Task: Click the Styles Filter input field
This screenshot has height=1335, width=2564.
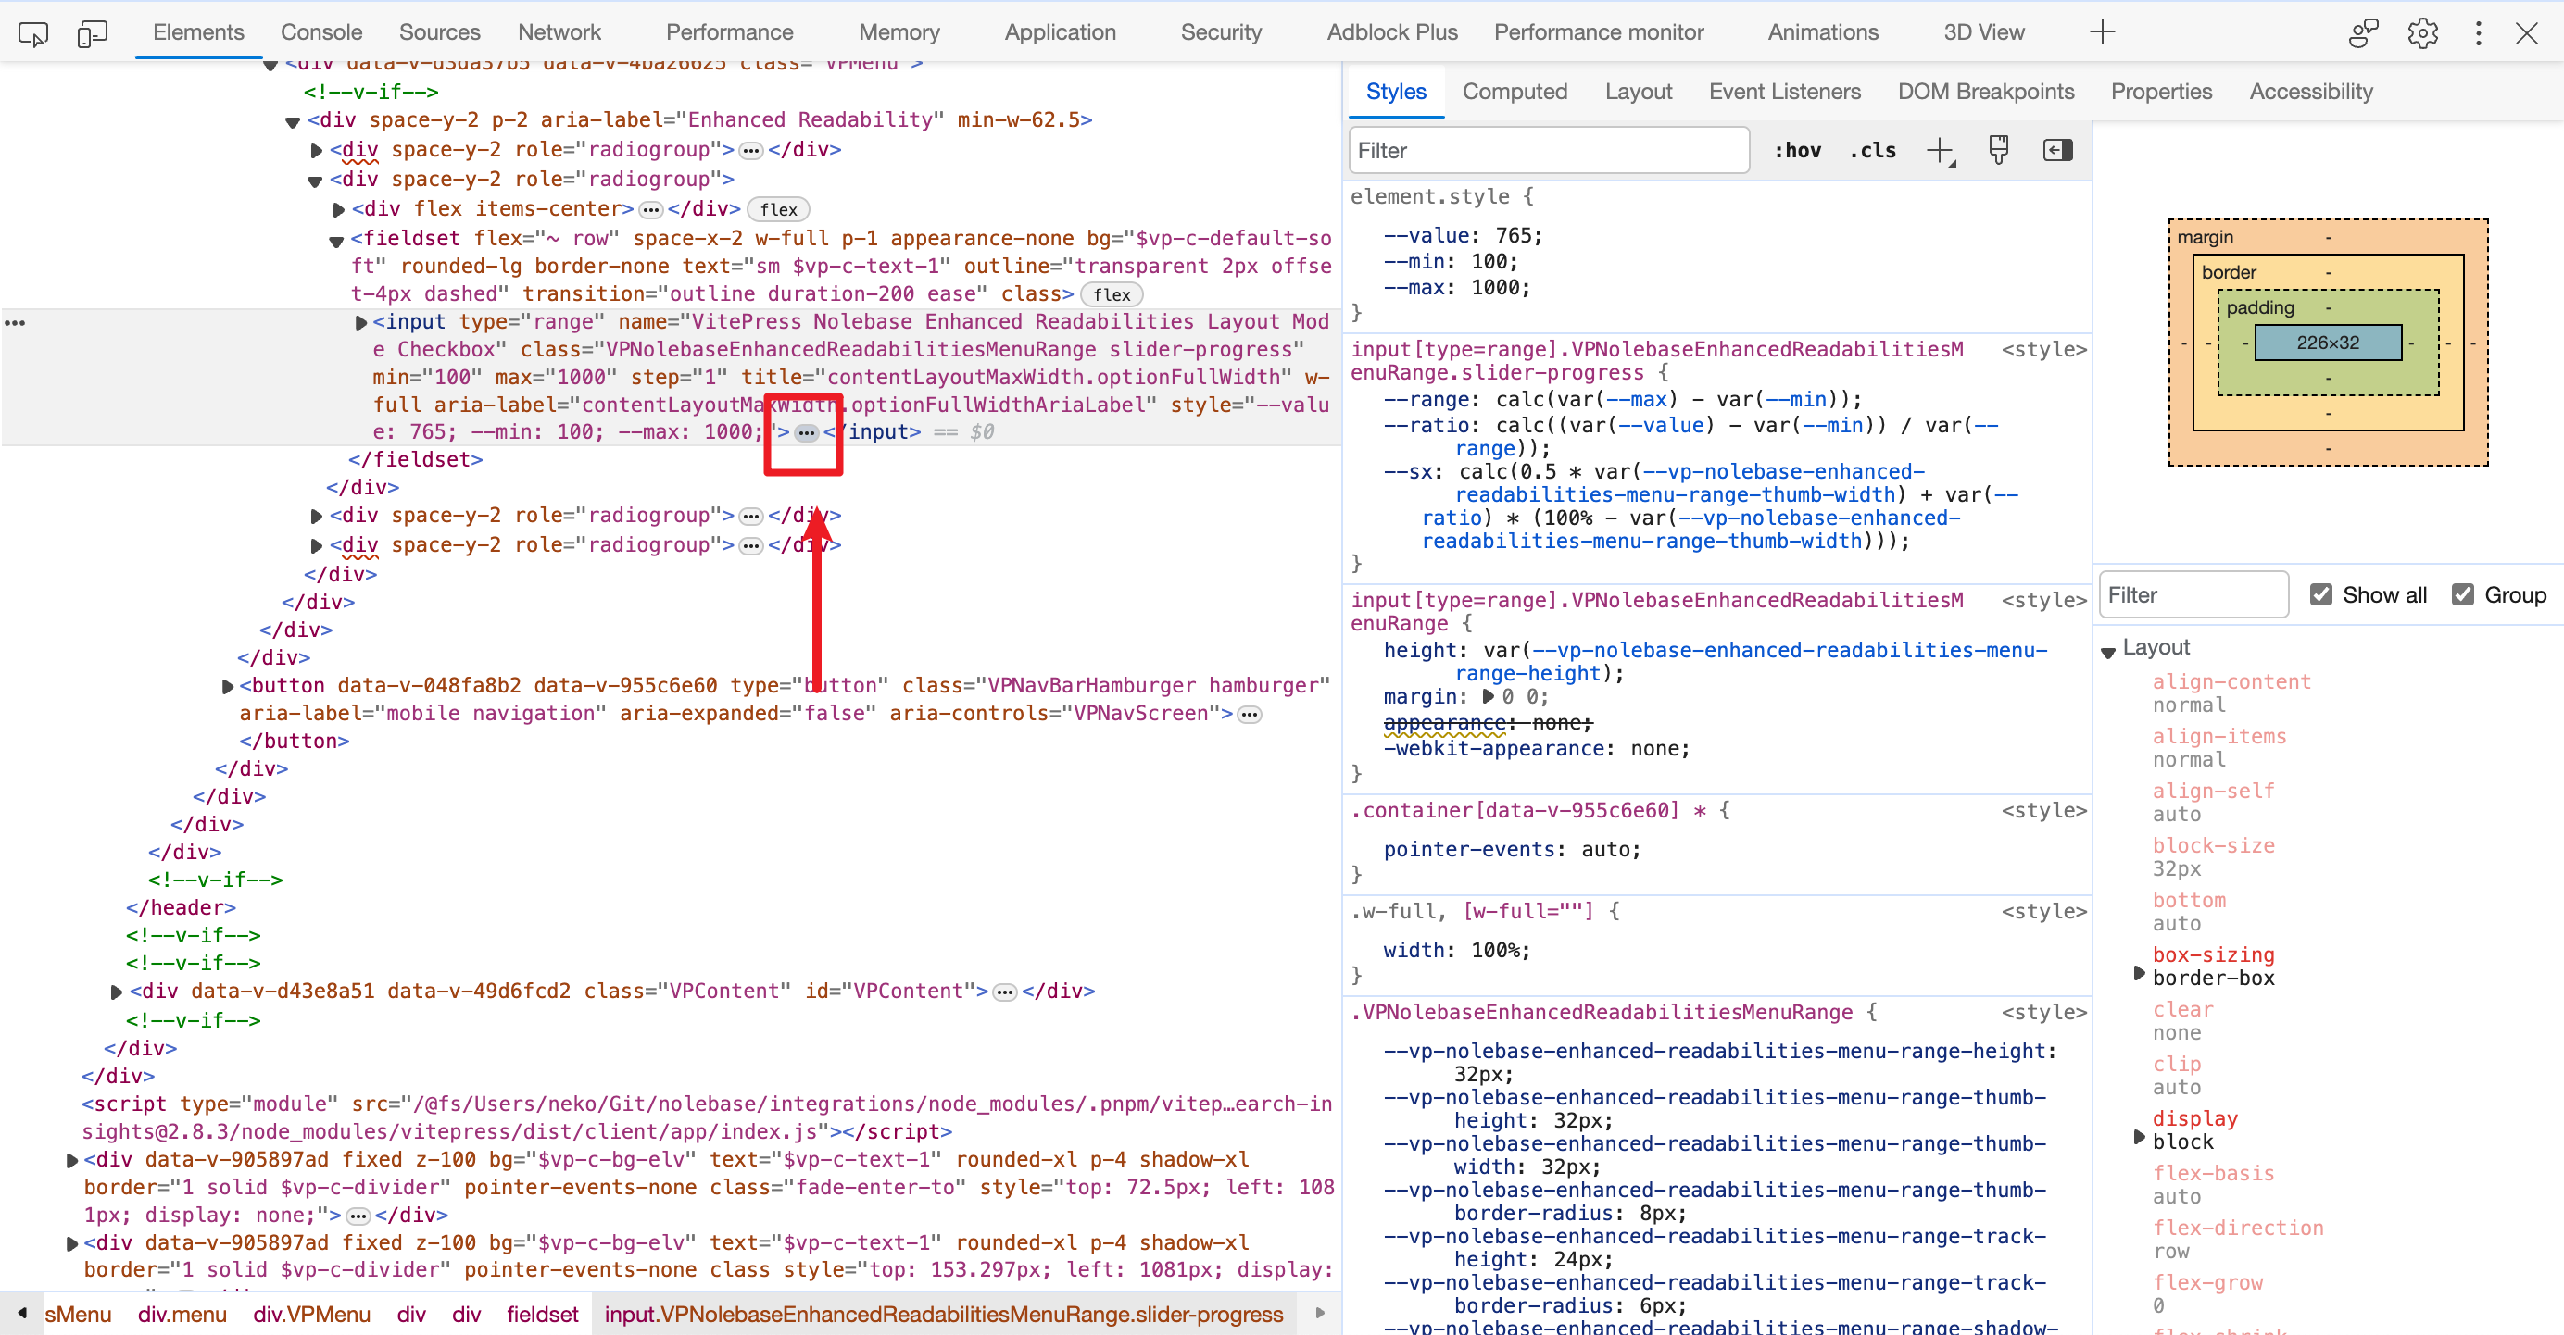Action: pyautogui.click(x=1548, y=150)
